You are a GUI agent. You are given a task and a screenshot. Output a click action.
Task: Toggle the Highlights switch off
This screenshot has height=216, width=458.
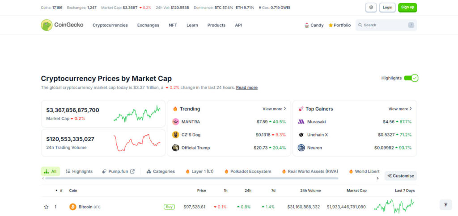point(411,78)
